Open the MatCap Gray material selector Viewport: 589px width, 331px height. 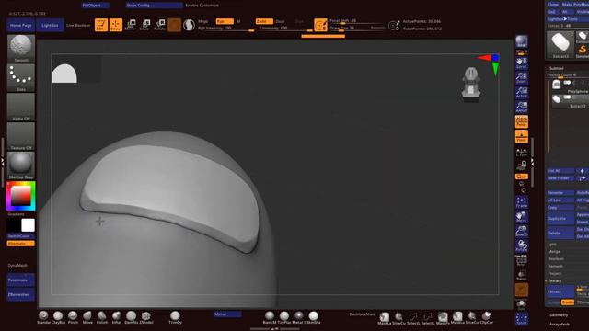(x=21, y=165)
